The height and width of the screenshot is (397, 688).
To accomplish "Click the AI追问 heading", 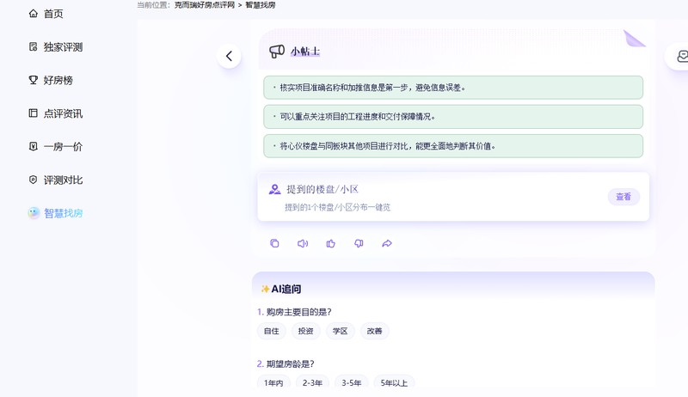I will point(286,290).
